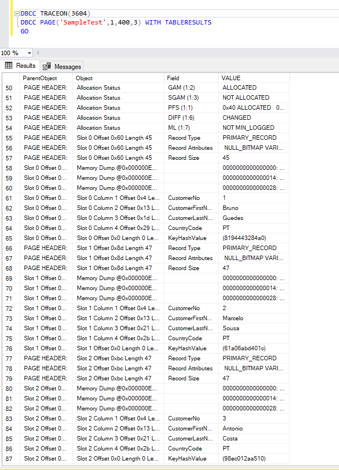
Task: Select Slot 1 Column 1 Offset 0x4 cell
Action: (118, 308)
